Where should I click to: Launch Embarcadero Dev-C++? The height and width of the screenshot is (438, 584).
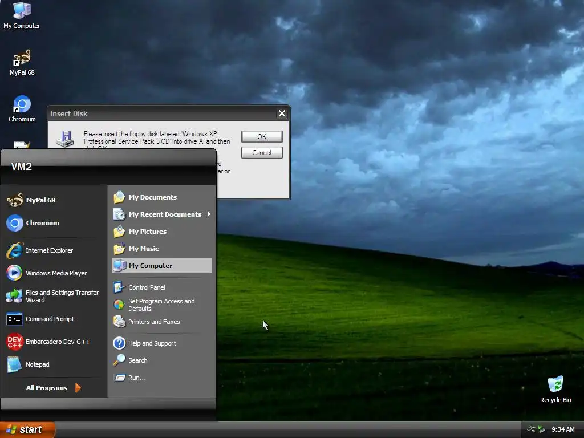[x=54, y=342]
